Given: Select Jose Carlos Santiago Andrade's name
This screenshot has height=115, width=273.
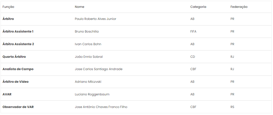Looking at the screenshot, I should pos(99,69).
